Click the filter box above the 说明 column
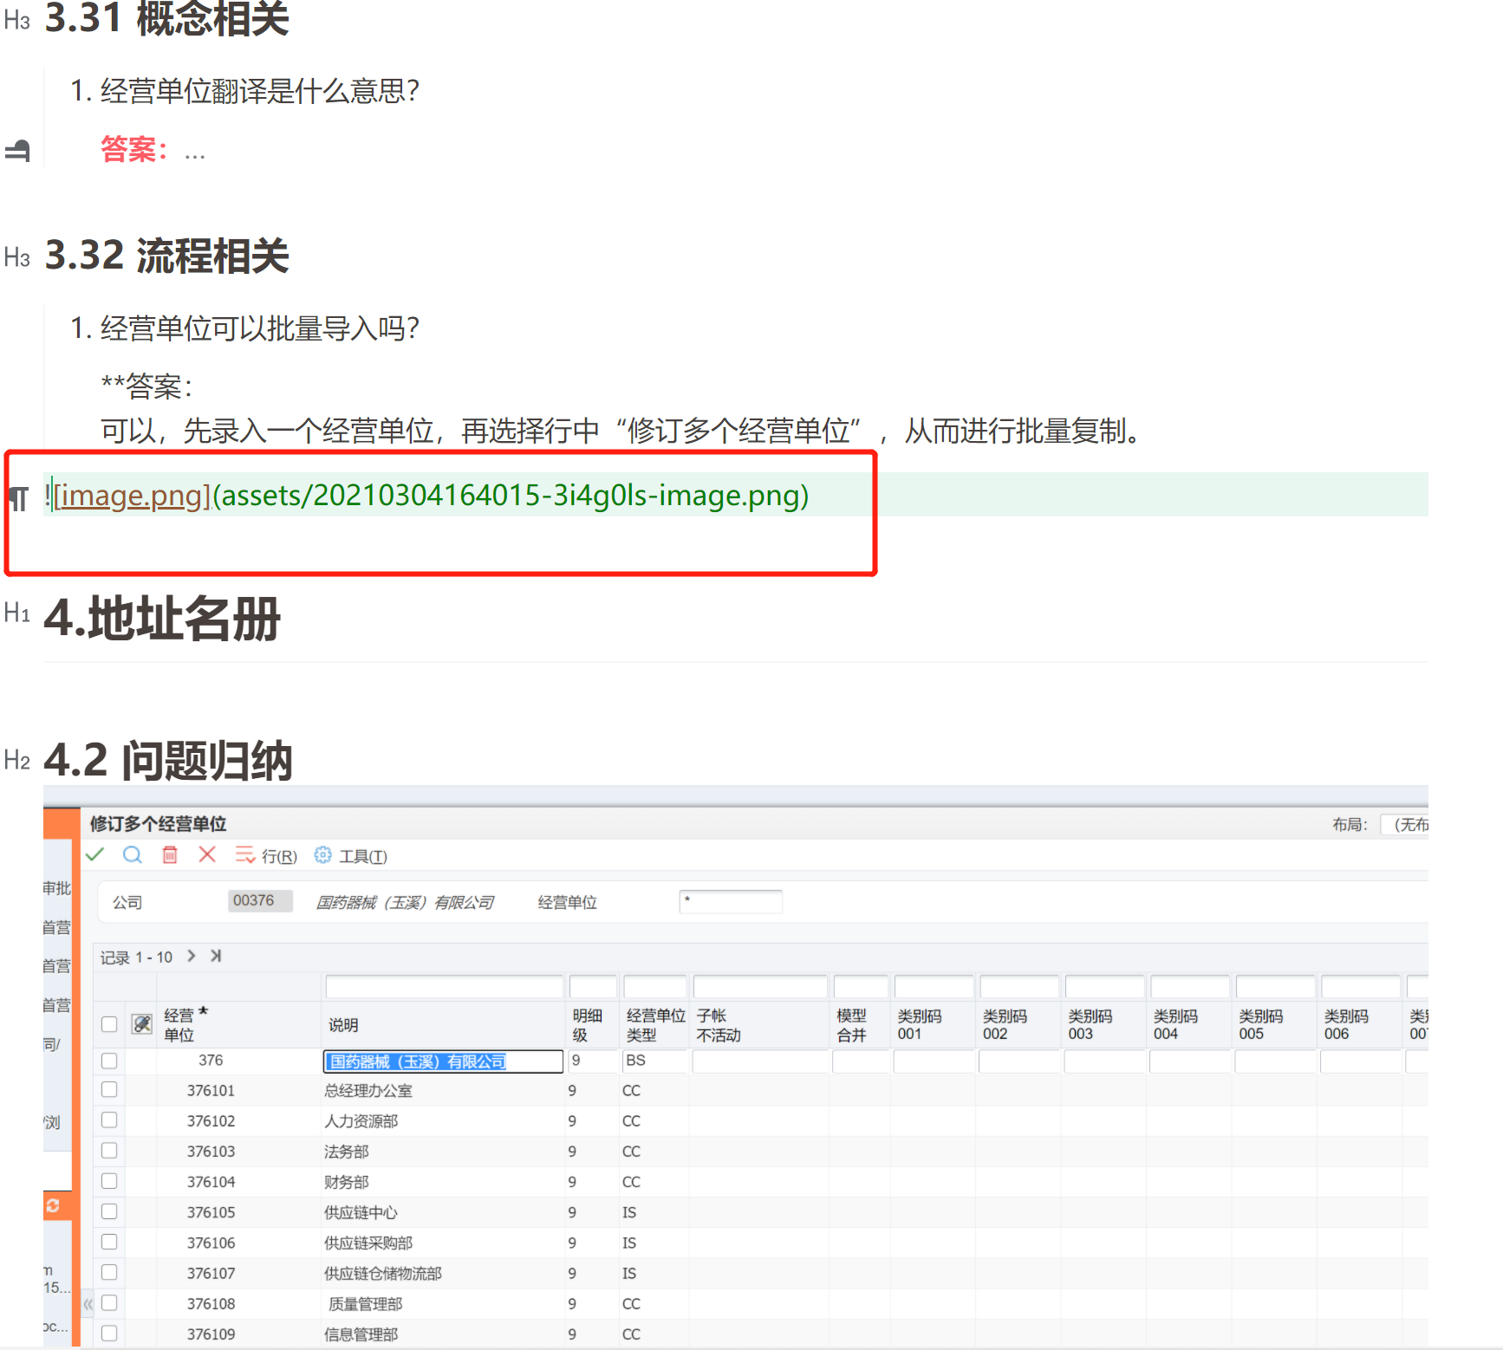The width and height of the screenshot is (1503, 1350). point(444,987)
